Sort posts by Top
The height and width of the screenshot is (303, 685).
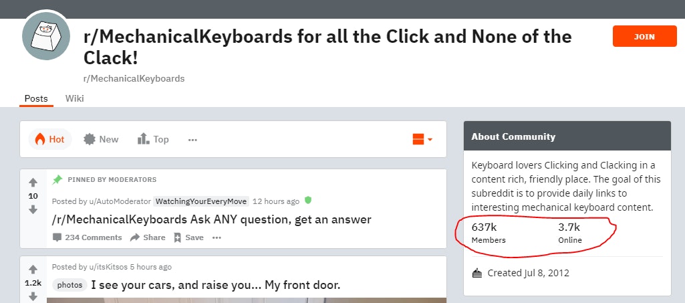[153, 139]
